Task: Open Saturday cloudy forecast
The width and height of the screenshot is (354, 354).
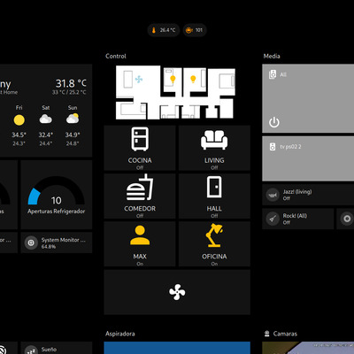Action: pyautogui.click(x=46, y=126)
